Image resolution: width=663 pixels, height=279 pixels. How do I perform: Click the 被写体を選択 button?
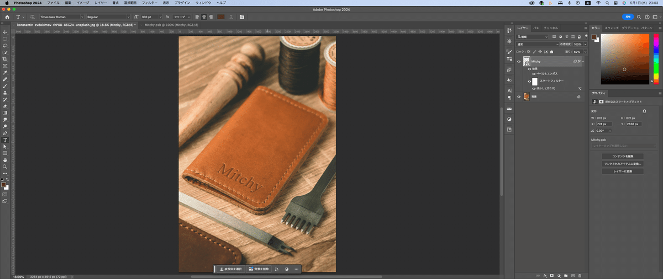point(230,269)
